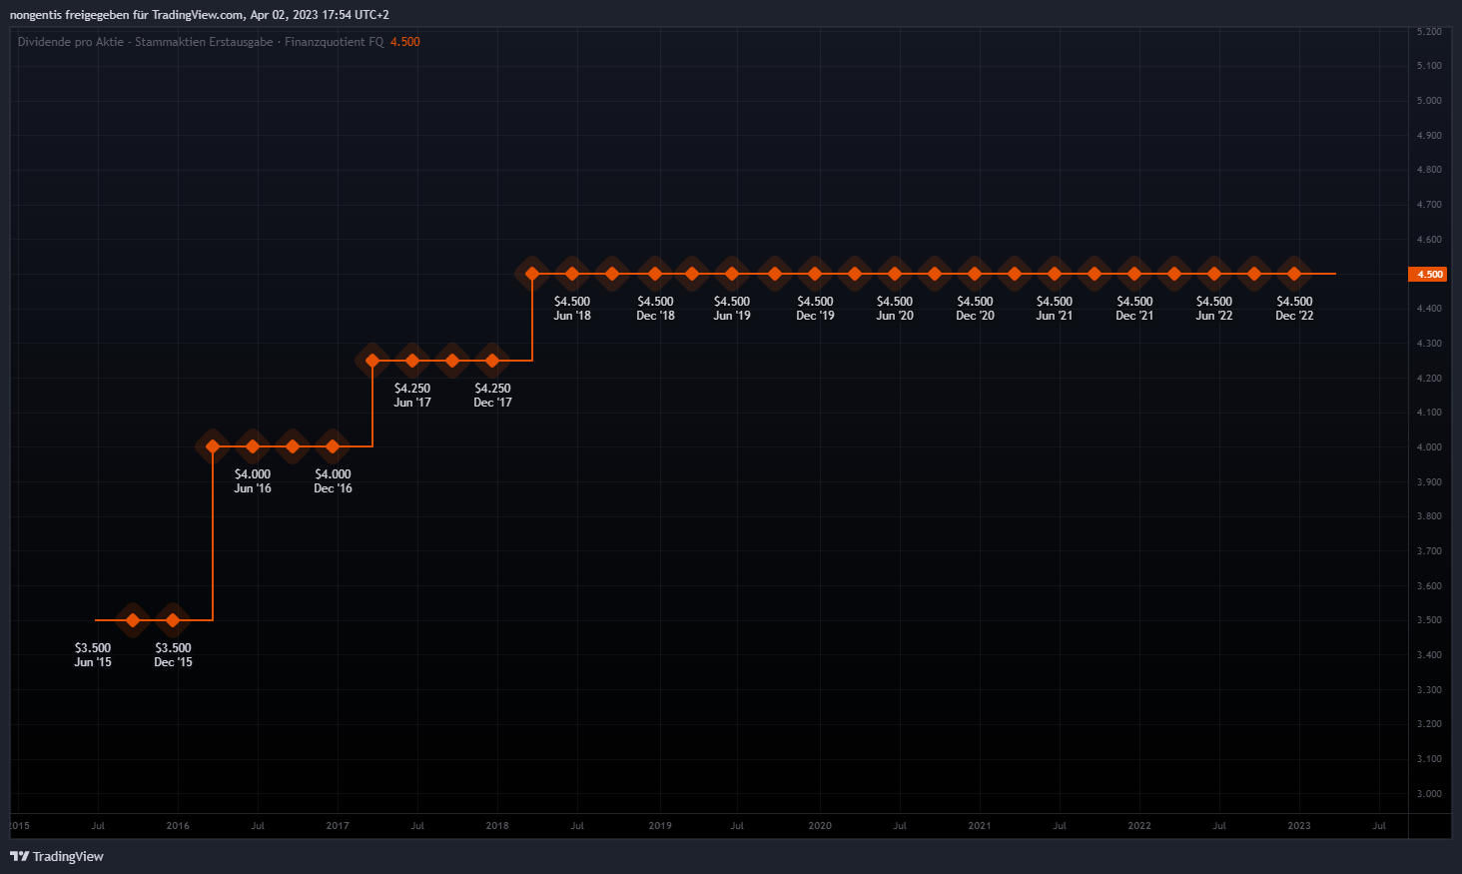Click the TradingView logo in the footer
The width and height of the screenshot is (1462, 874).
(57, 856)
